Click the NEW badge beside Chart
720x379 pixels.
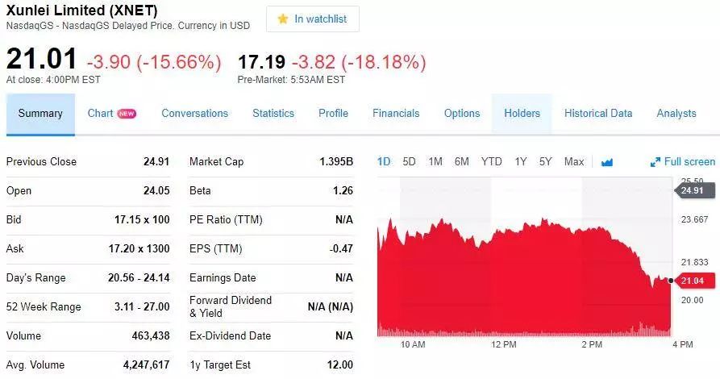[127, 114]
